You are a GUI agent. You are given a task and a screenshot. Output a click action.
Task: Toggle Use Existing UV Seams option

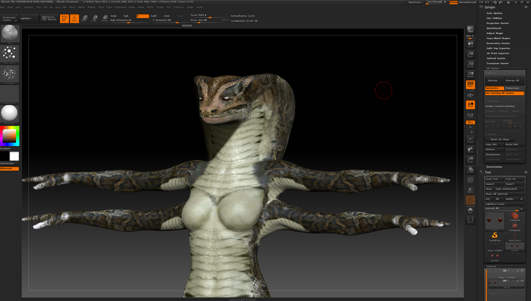coord(504,93)
